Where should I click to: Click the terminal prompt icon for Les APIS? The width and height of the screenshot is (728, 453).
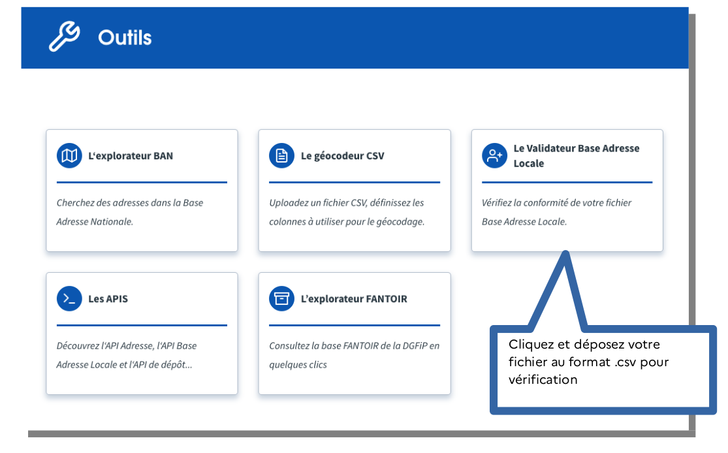69,299
